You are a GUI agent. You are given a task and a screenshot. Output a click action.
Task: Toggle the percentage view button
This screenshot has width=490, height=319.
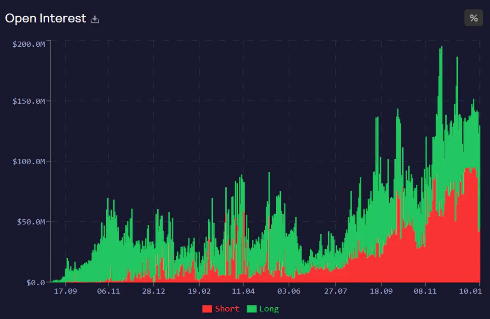click(473, 18)
